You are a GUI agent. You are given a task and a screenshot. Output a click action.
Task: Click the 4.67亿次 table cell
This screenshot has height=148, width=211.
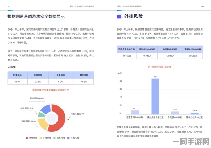click(126, 56)
